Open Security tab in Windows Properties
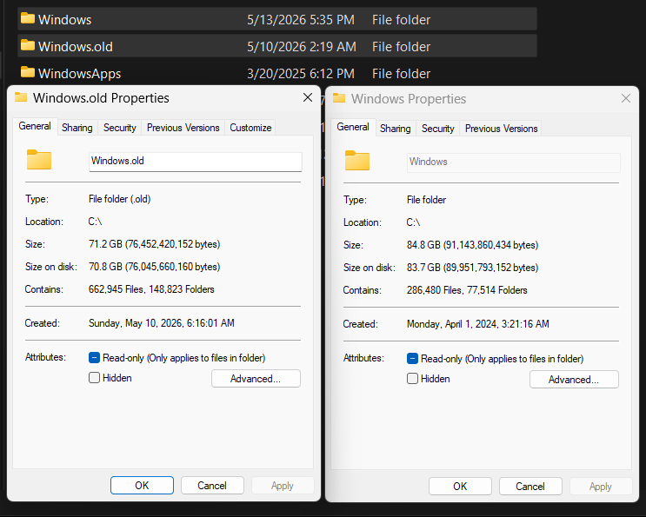The width and height of the screenshot is (646, 517). (437, 129)
